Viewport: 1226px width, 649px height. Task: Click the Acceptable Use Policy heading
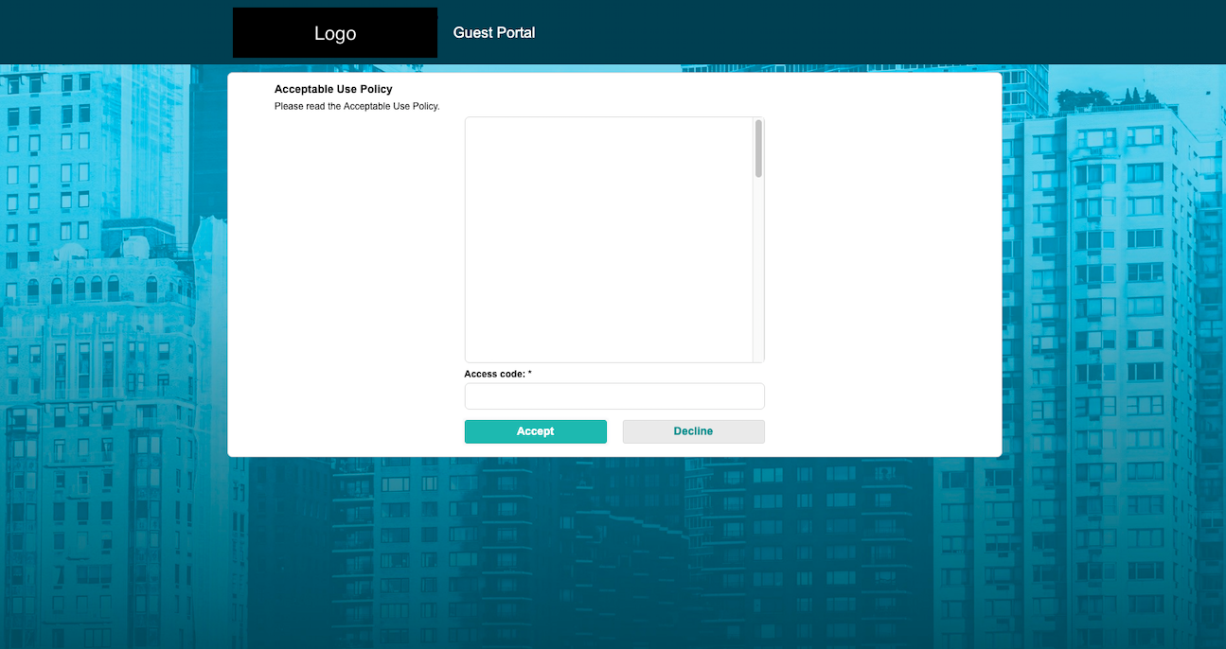click(x=332, y=88)
